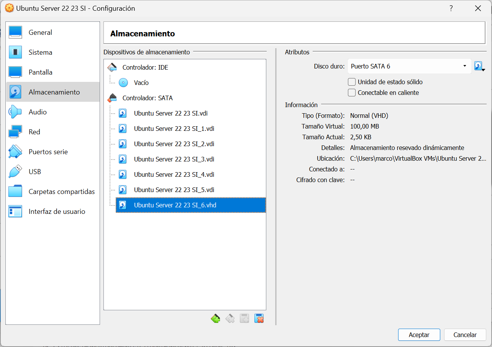This screenshot has width=492, height=347.
Task: Open the Red settings section
Action: [x=53, y=132]
